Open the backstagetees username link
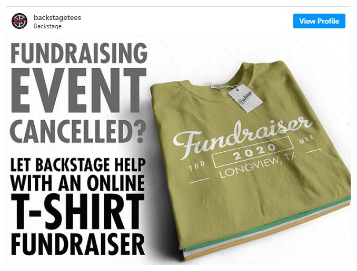This screenshot has width=357, height=271. [x=57, y=17]
